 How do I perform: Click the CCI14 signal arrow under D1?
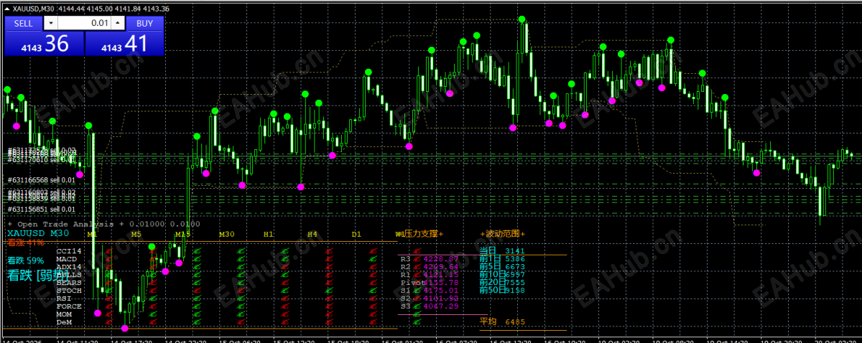[373, 251]
